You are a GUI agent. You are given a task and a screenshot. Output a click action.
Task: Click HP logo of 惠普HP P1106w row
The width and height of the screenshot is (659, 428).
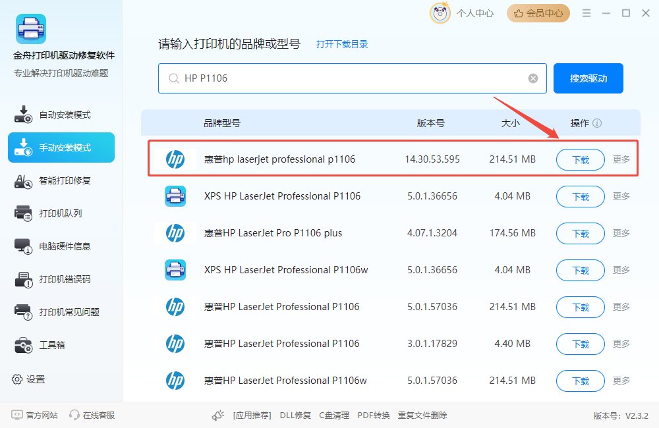click(x=175, y=380)
